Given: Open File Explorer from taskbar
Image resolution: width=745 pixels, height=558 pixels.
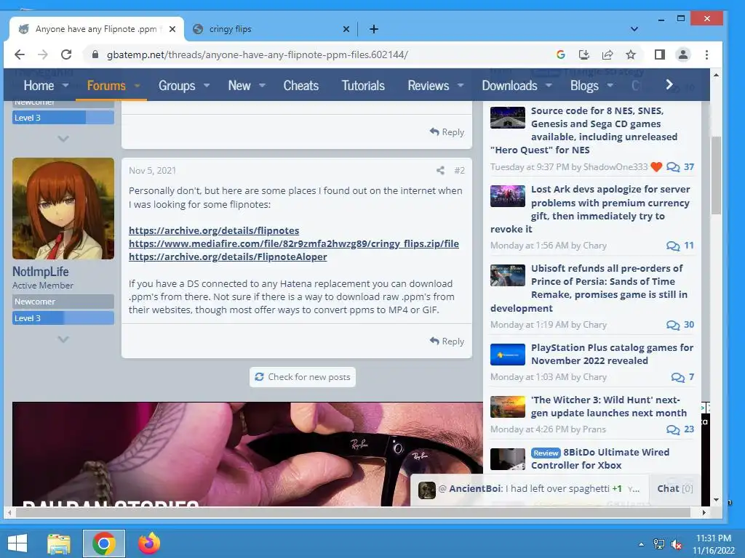Looking at the screenshot, I should click(x=59, y=543).
